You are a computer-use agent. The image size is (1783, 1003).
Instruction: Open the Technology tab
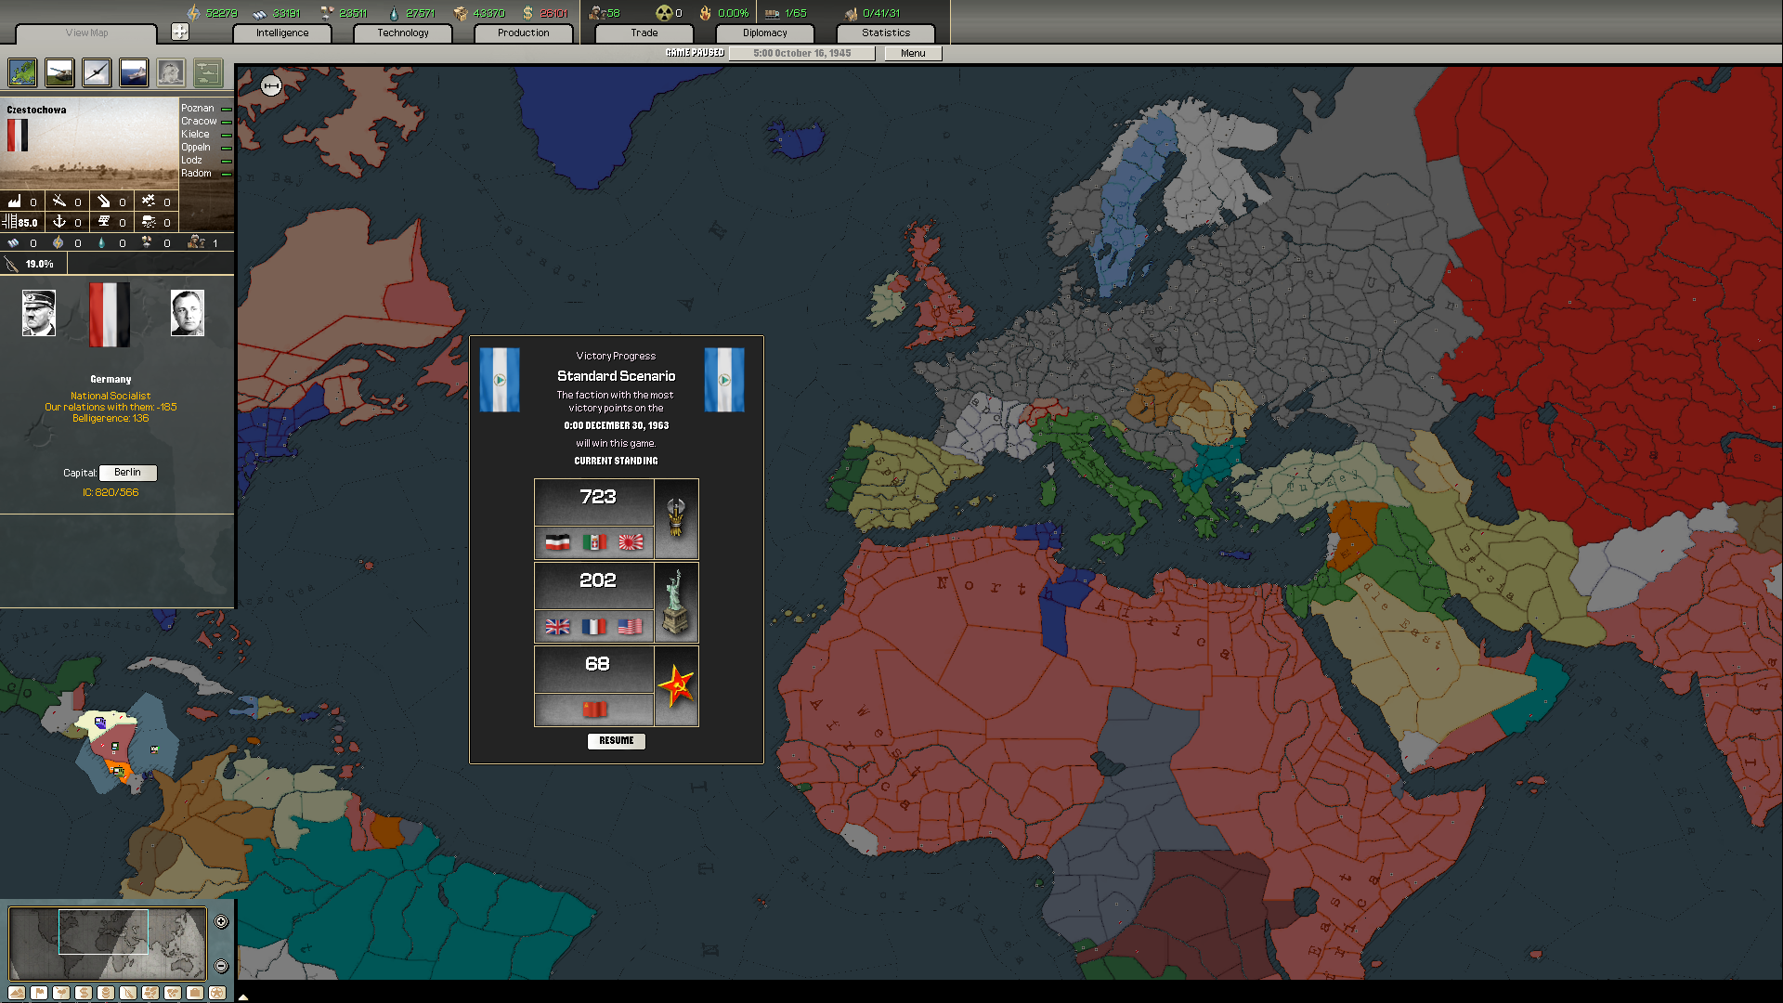point(402,33)
